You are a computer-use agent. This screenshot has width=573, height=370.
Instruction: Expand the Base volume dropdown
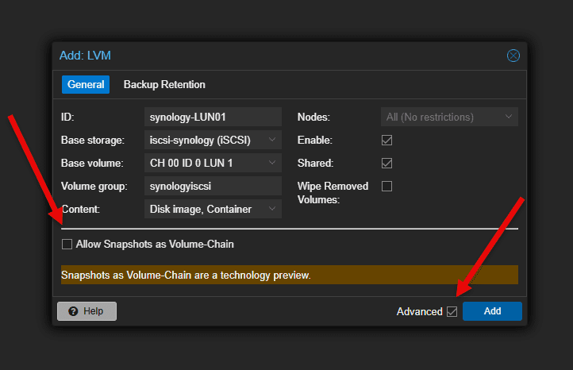click(272, 163)
